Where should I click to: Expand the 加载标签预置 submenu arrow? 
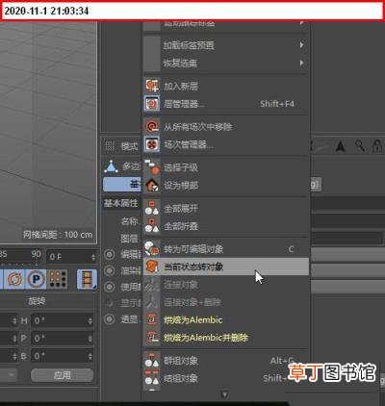pos(302,45)
